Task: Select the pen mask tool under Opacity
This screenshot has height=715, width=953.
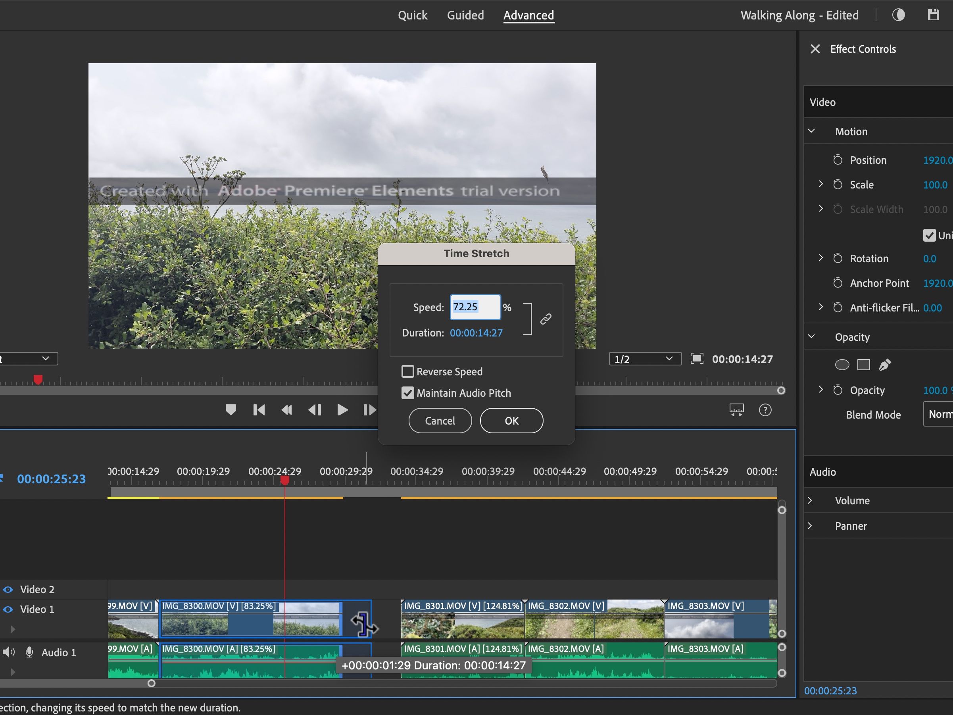Action: coord(884,365)
